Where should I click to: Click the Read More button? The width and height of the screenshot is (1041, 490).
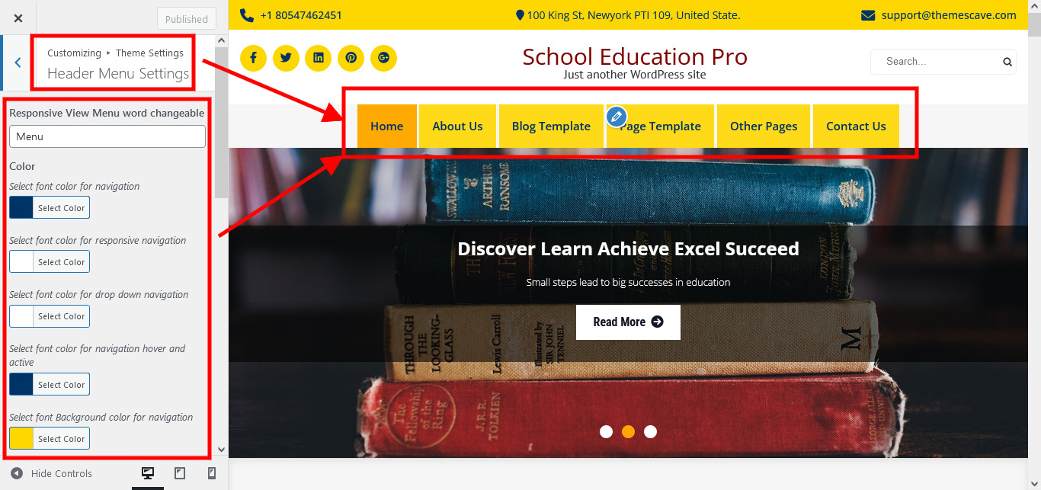tap(628, 322)
